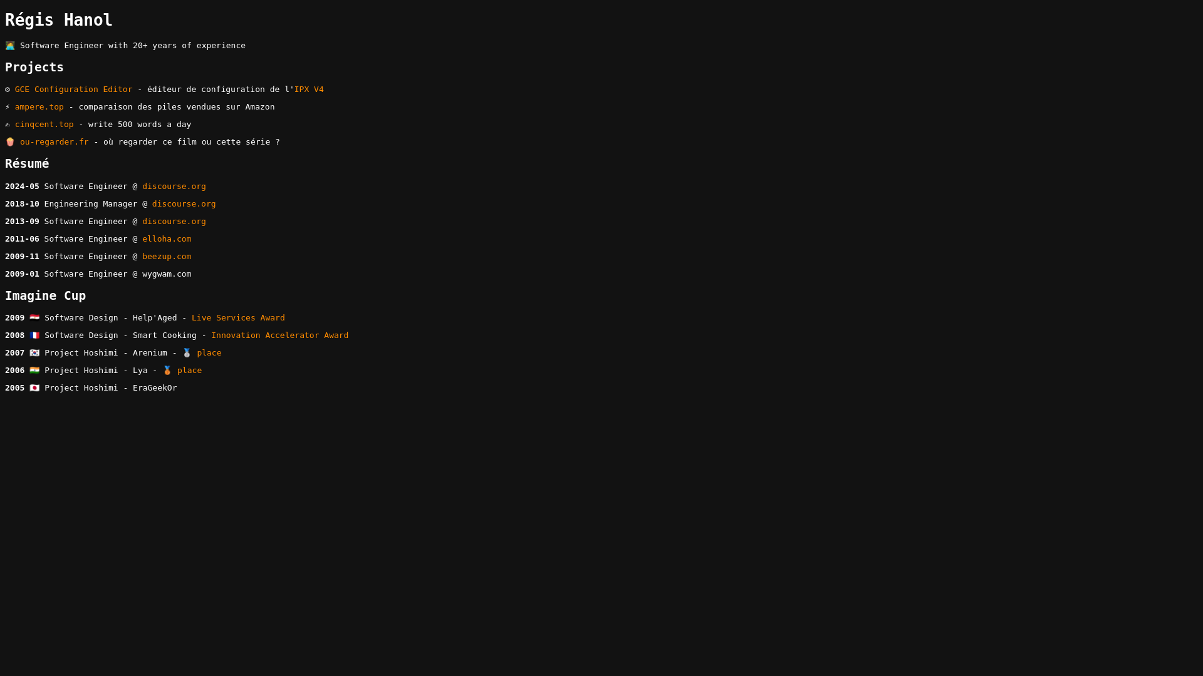Open the Innovation Accelerator Award link
The width and height of the screenshot is (1203, 676).
279,335
